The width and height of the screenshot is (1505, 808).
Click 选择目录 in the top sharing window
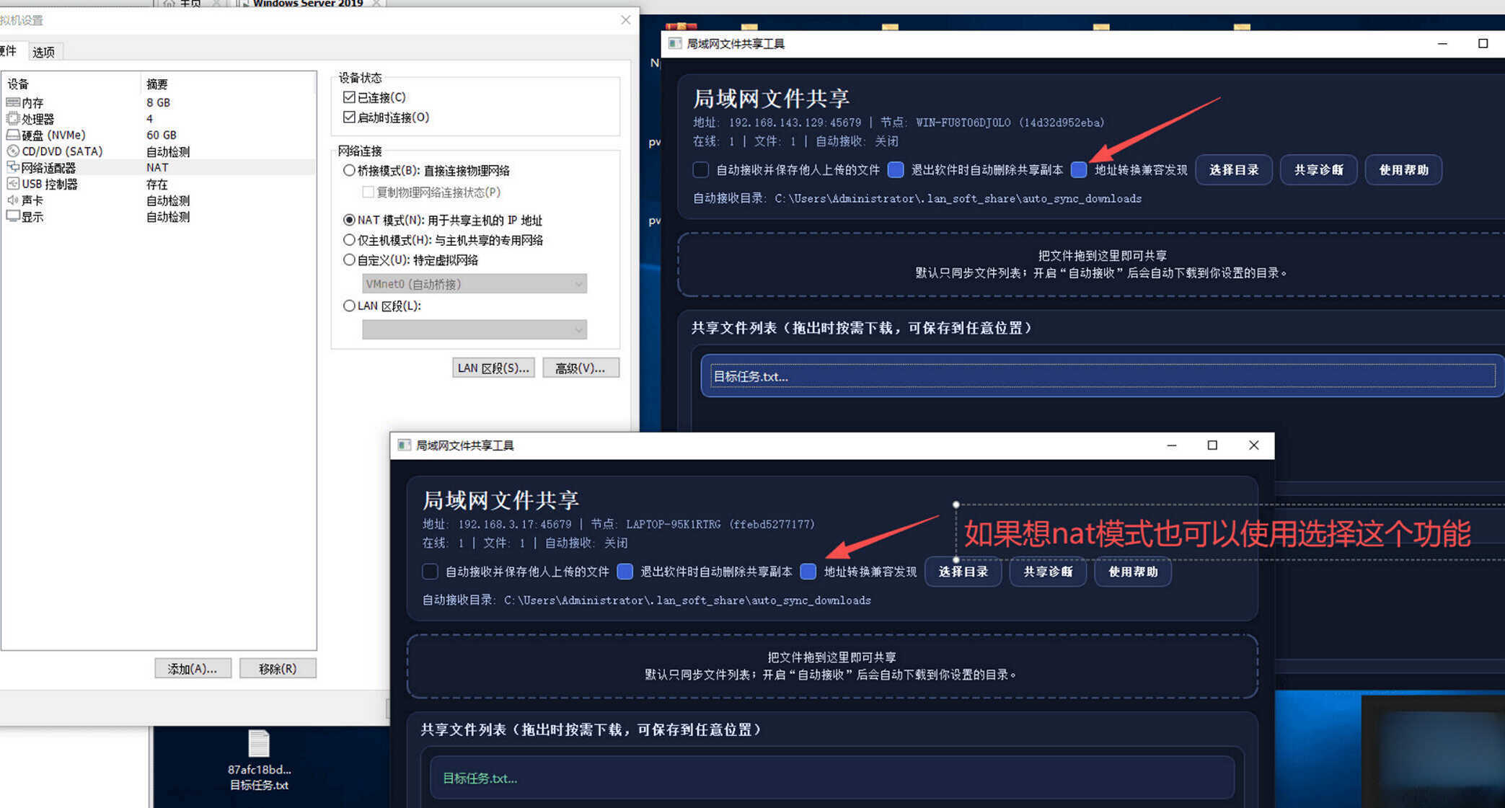[1234, 169]
